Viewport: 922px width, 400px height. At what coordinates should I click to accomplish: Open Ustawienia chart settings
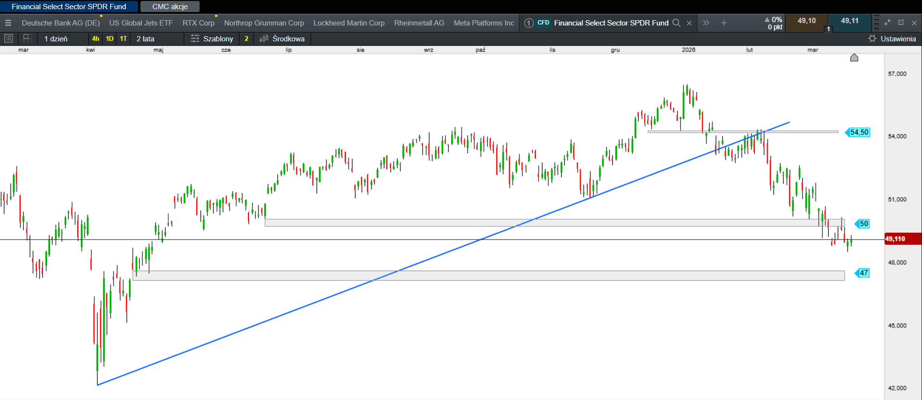click(892, 38)
